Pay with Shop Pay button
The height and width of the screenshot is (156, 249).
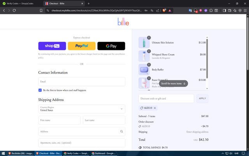point(52,46)
